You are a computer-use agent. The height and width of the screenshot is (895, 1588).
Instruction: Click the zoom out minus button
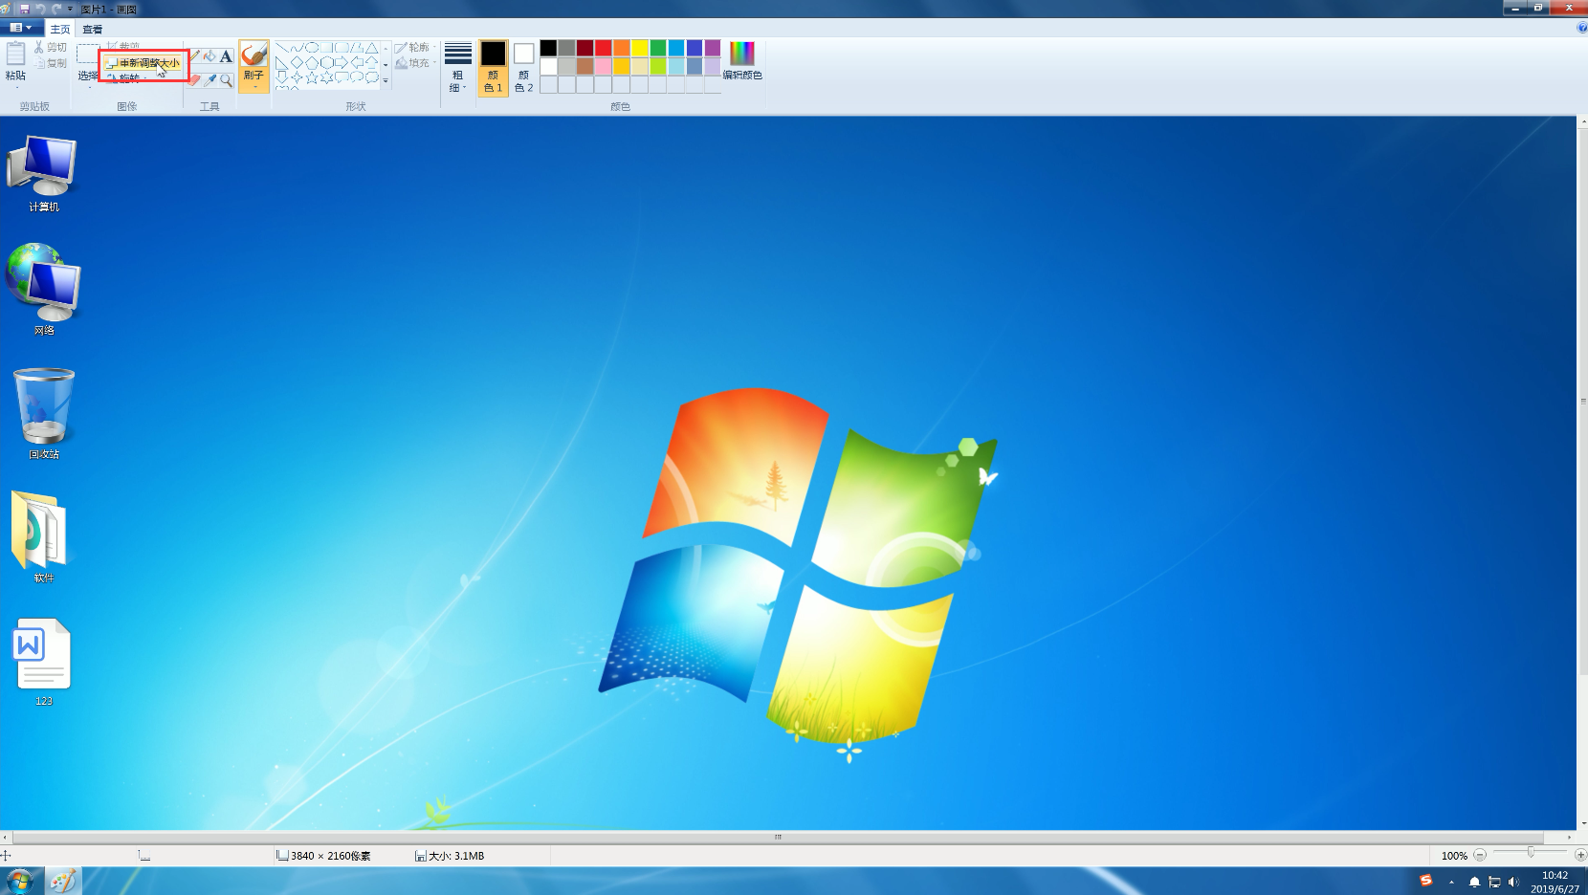point(1480,855)
